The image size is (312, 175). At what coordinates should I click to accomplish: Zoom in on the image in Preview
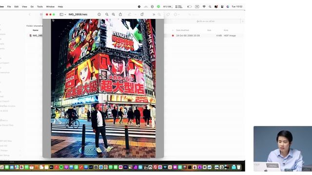tap(114, 14)
